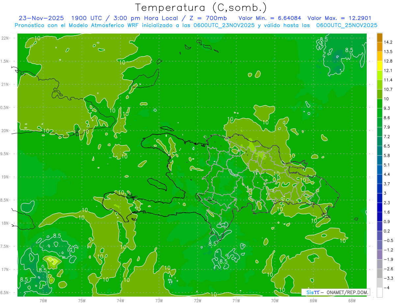Click the WRF model forecast description line
This screenshot has width=395, height=305.
(x=196, y=25)
